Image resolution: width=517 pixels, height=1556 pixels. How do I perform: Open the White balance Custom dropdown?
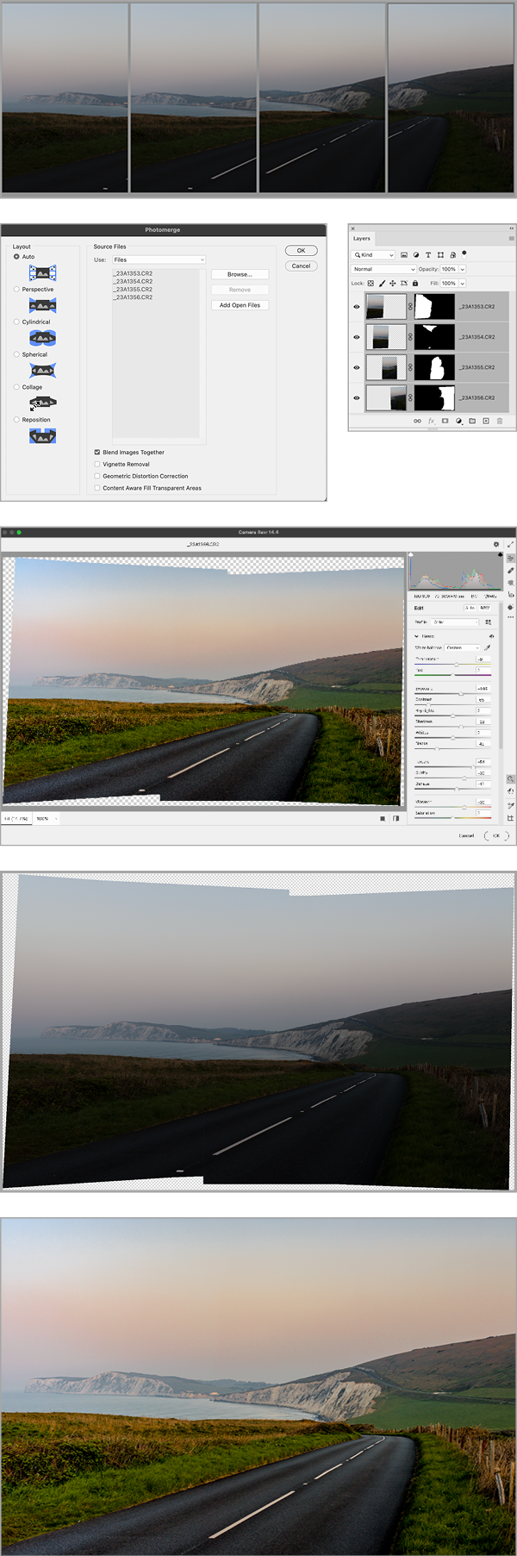pos(462,647)
